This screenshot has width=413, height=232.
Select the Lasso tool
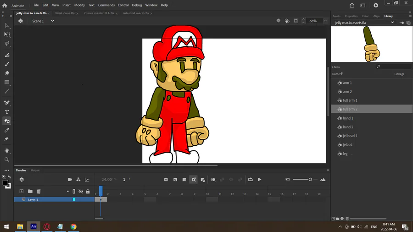pos(7,44)
